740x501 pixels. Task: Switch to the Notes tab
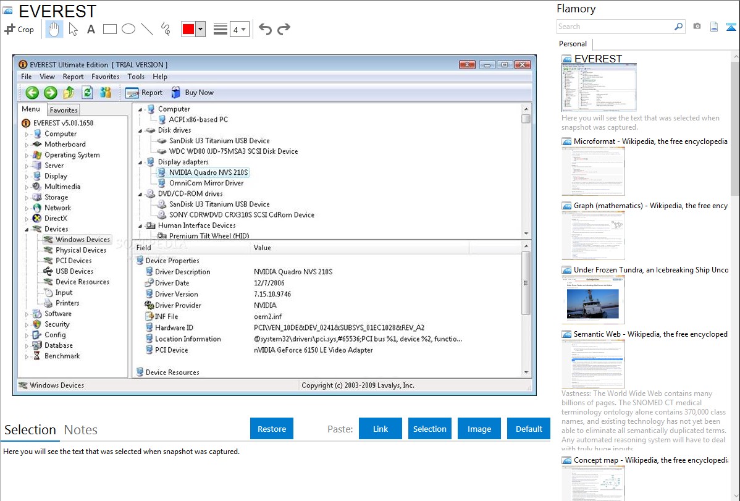(81, 430)
